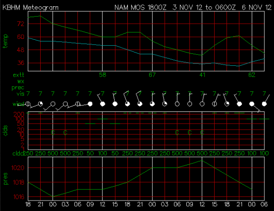Click the wx row label

click(21, 81)
